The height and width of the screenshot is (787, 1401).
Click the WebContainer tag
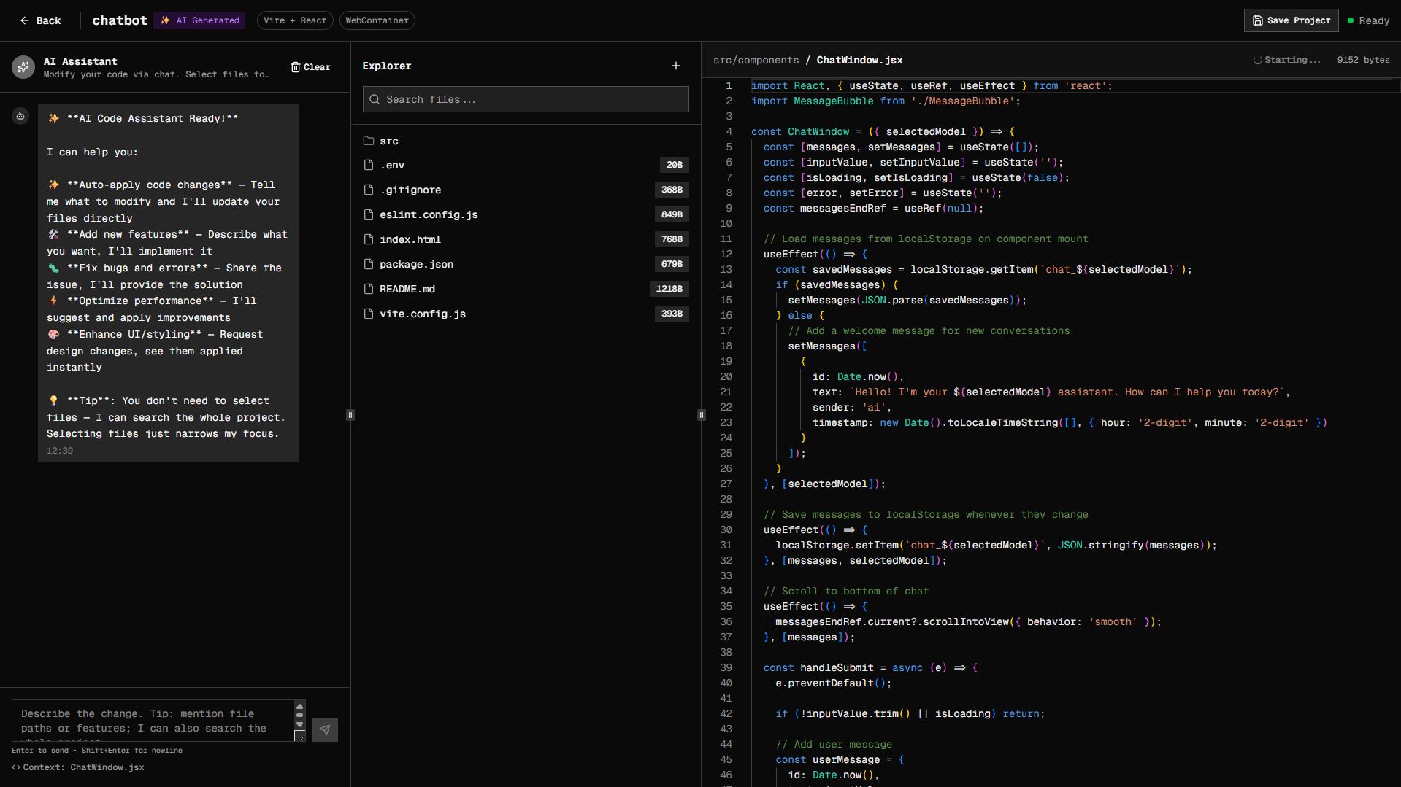coord(377,20)
